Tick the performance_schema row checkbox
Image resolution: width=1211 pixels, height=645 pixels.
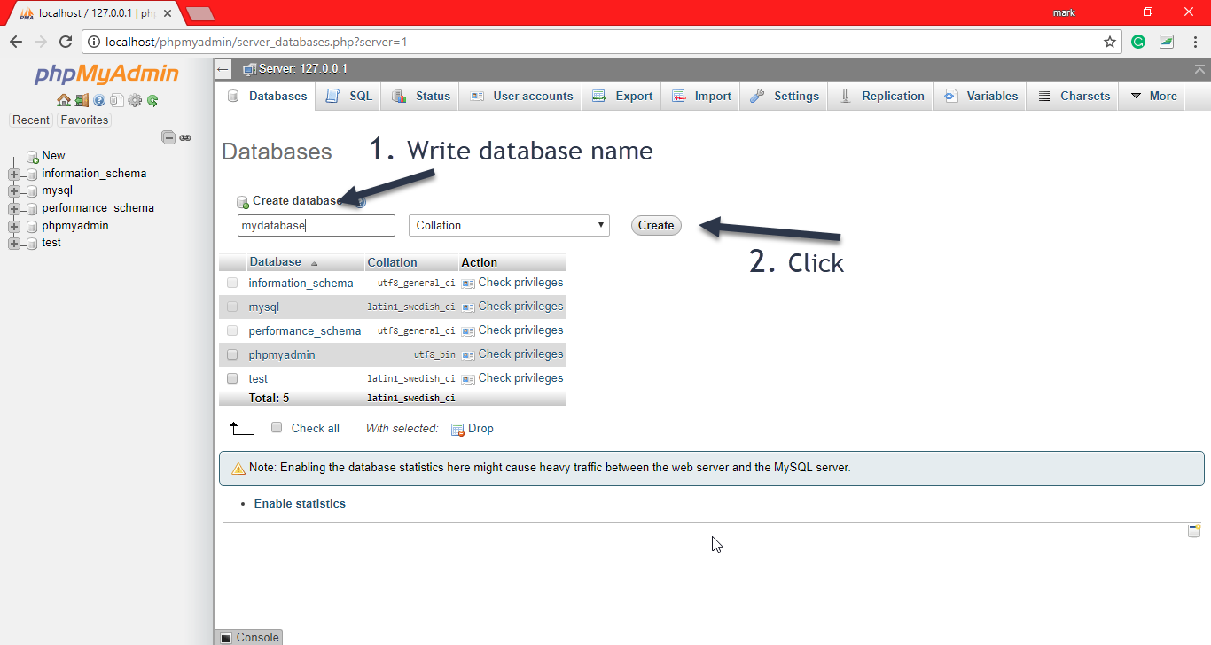(232, 330)
